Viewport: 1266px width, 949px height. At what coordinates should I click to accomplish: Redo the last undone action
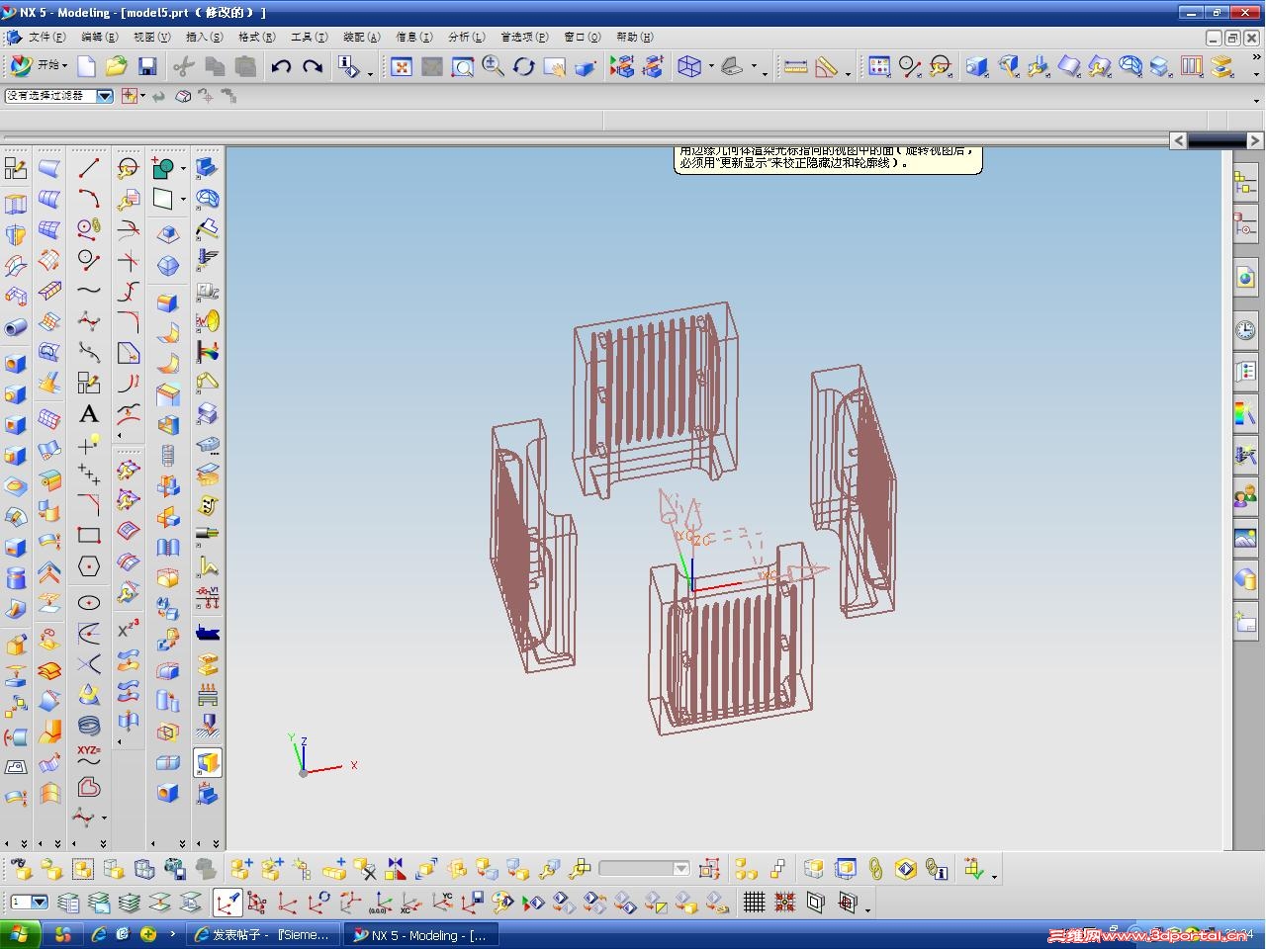click(x=313, y=66)
